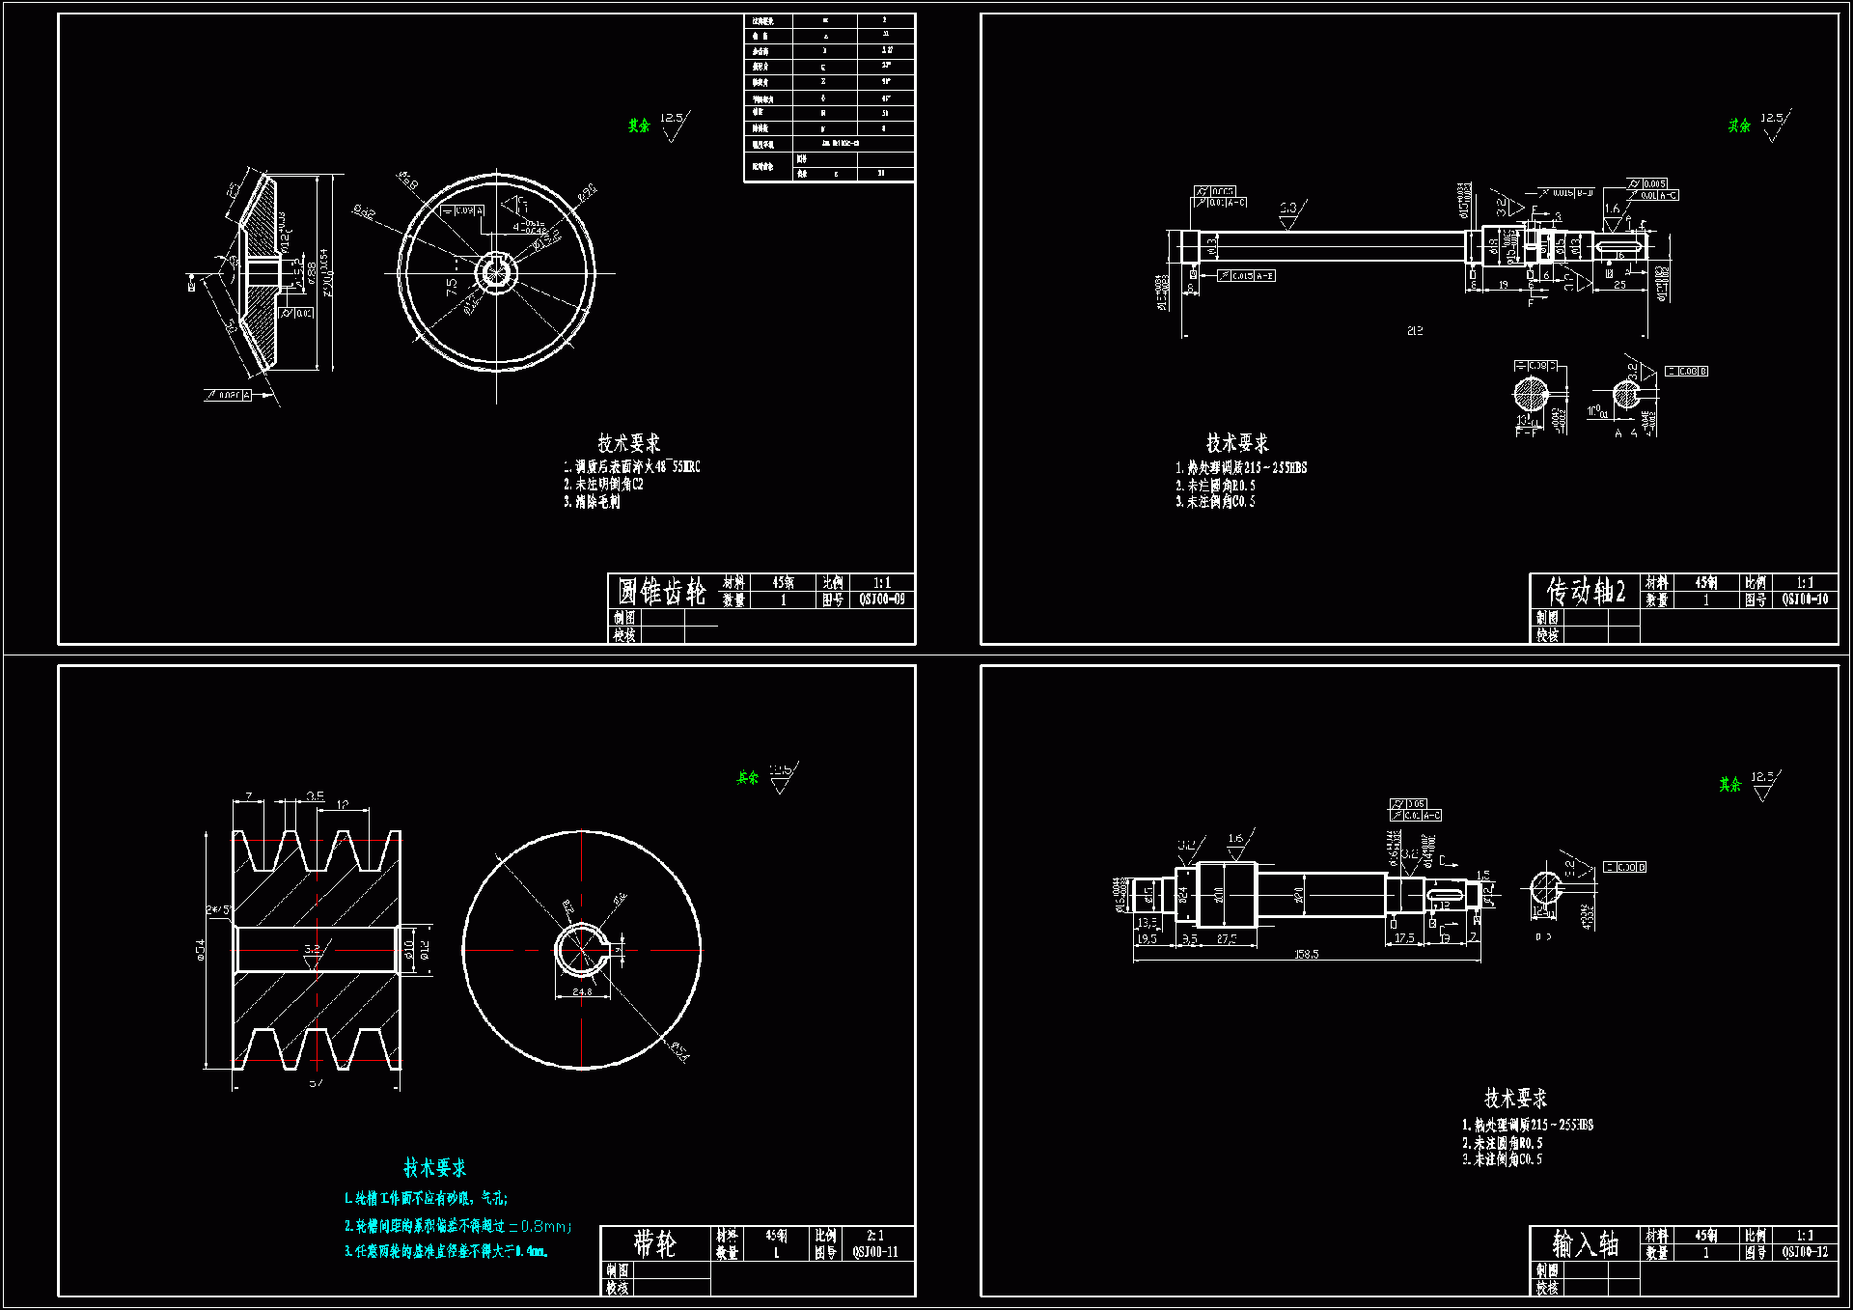Click the gear parameter table at top
This screenshot has height=1310, width=1853.
(x=829, y=98)
